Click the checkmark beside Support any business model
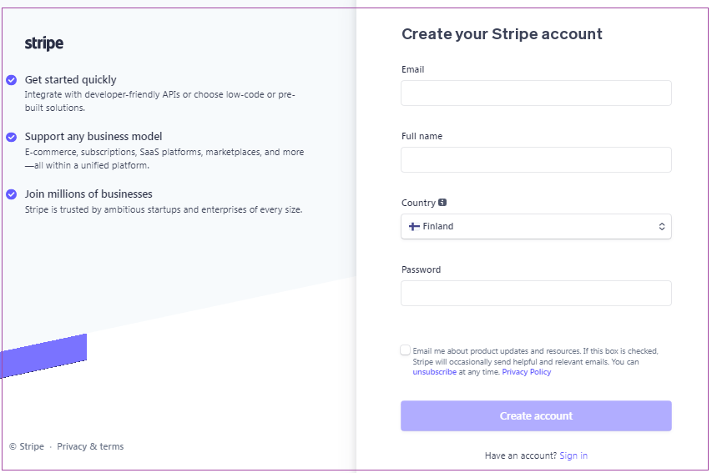Viewport: 712px width, 473px height. click(12, 137)
